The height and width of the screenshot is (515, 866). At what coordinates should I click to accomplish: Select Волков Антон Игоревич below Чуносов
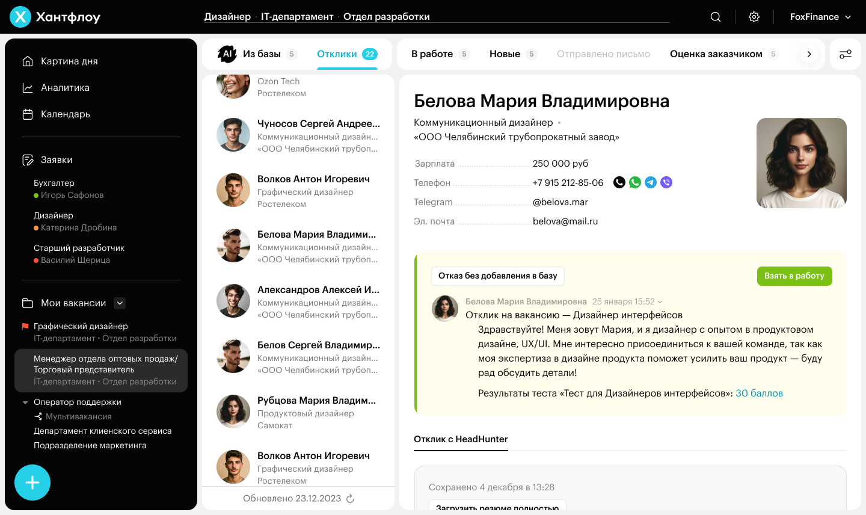pyautogui.click(x=298, y=191)
